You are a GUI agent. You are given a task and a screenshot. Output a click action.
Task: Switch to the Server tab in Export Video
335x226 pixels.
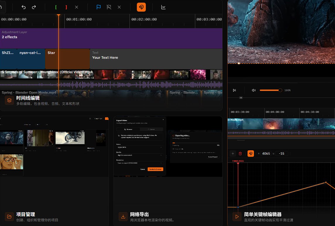coord(151,129)
